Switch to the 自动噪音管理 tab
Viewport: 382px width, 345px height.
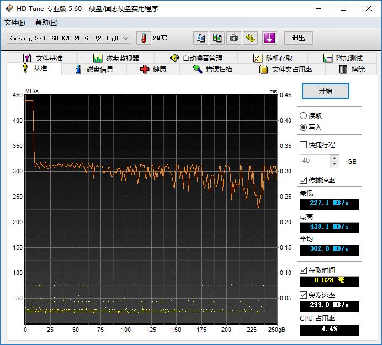point(196,58)
